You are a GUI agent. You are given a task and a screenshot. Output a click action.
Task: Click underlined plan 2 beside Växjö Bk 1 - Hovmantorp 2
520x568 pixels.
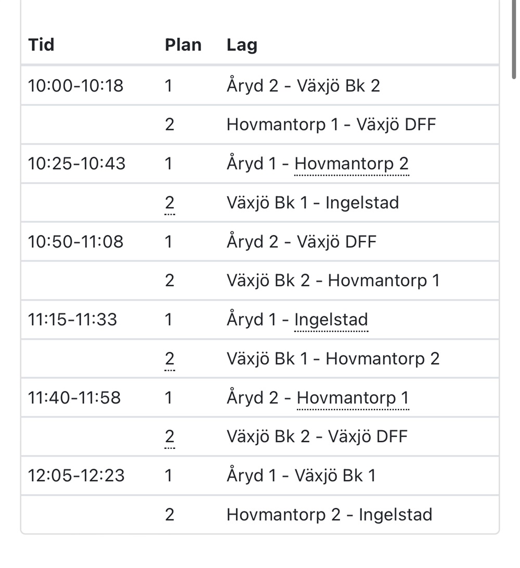click(x=170, y=359)
